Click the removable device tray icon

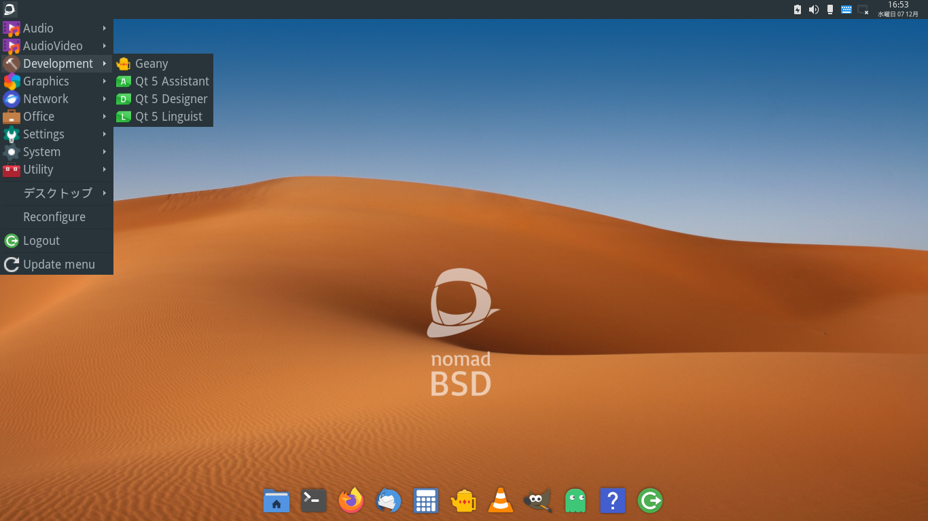coord(830,9)
